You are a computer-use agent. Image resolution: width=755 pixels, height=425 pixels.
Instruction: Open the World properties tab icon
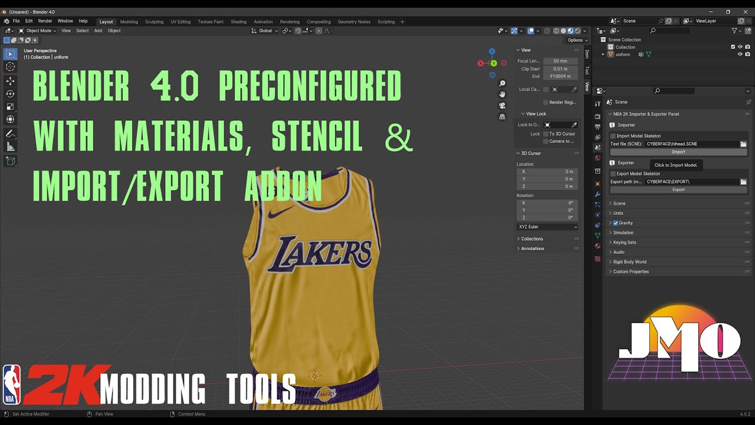tap(598, 158)
